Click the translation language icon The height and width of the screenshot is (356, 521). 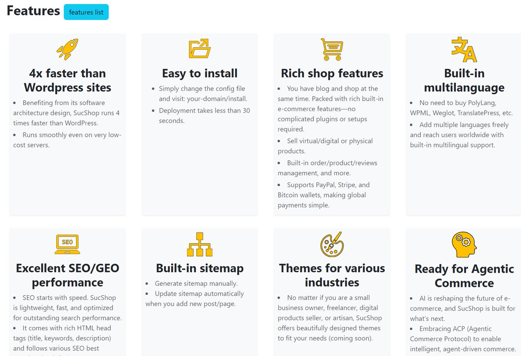tap(464, 49)
